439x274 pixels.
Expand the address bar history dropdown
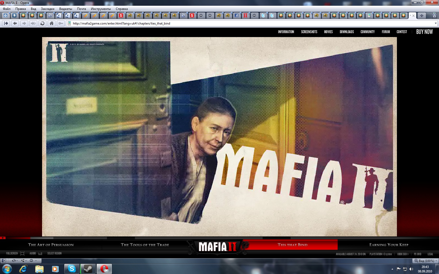pos(436,23)
